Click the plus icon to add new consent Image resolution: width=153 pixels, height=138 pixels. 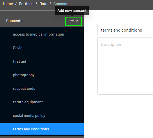point(72,21)
